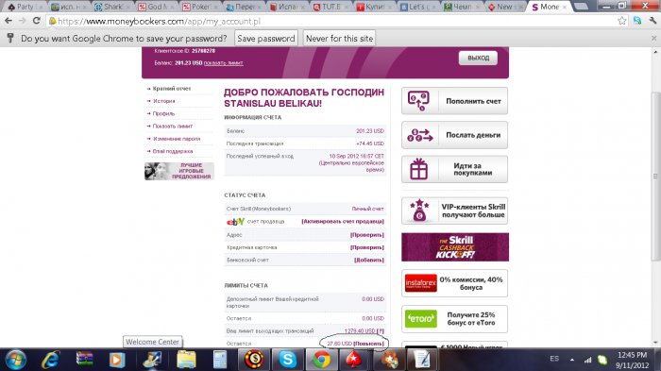
Task: Show hidden system tray icons
Action: pyautogui.click(x=572, y=360)
